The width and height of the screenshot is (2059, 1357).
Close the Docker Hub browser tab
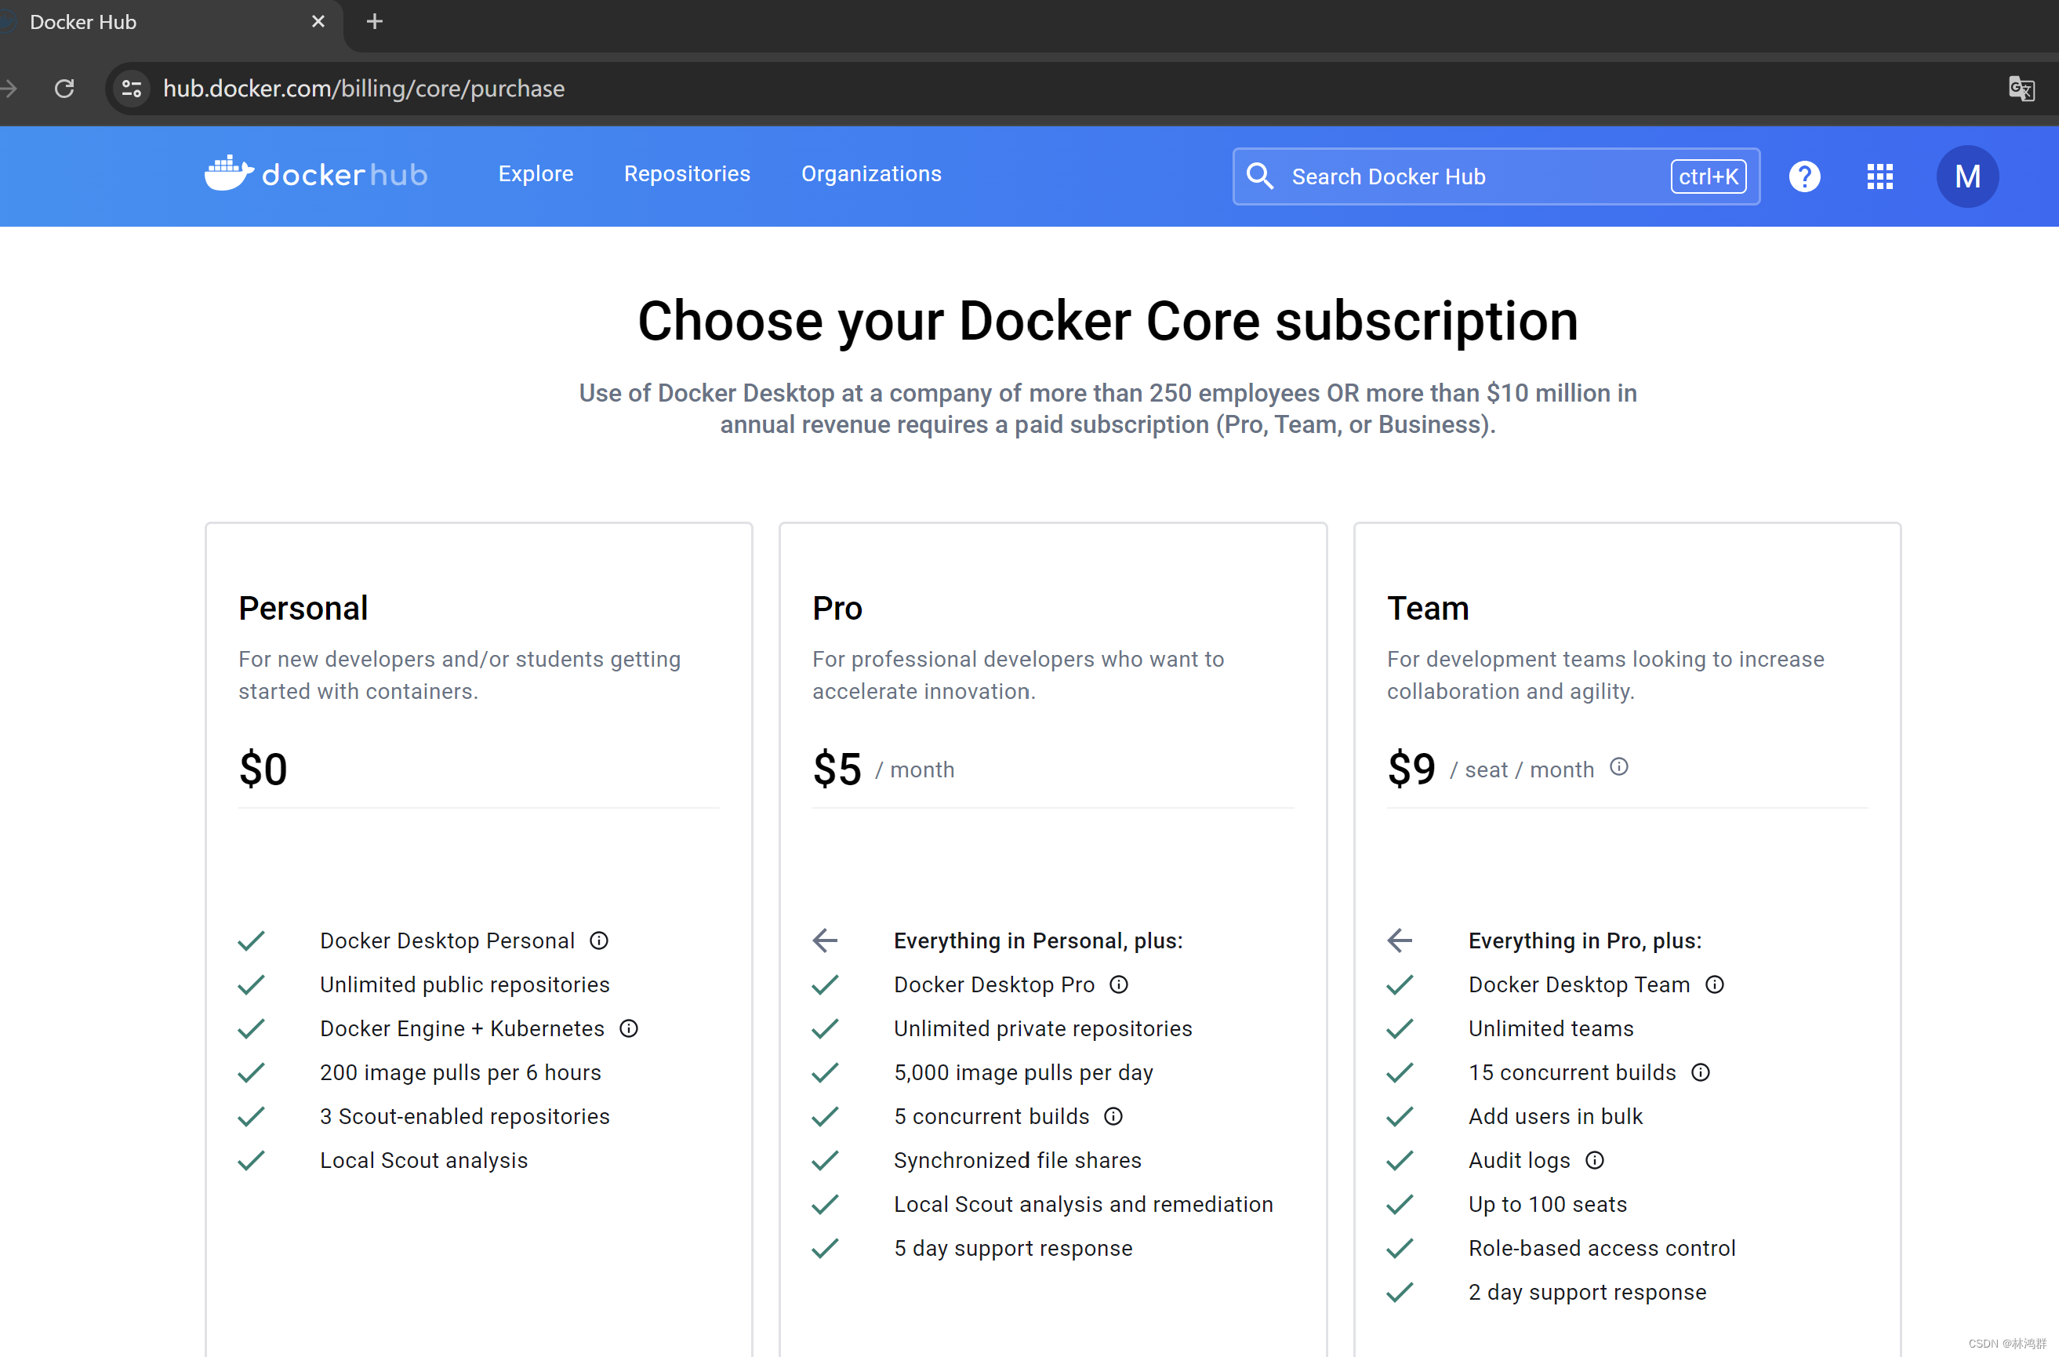tap(318, 22)
